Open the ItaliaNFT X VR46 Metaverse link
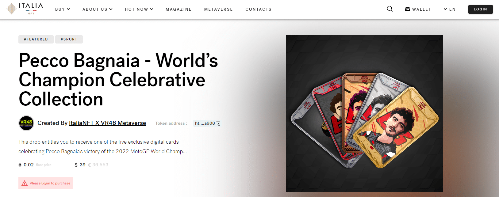This screenshot has height=197, width=499. [x=107, y=123]
